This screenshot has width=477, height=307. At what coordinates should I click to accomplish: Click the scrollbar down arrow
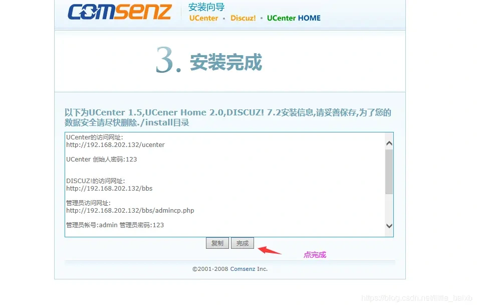389,226
